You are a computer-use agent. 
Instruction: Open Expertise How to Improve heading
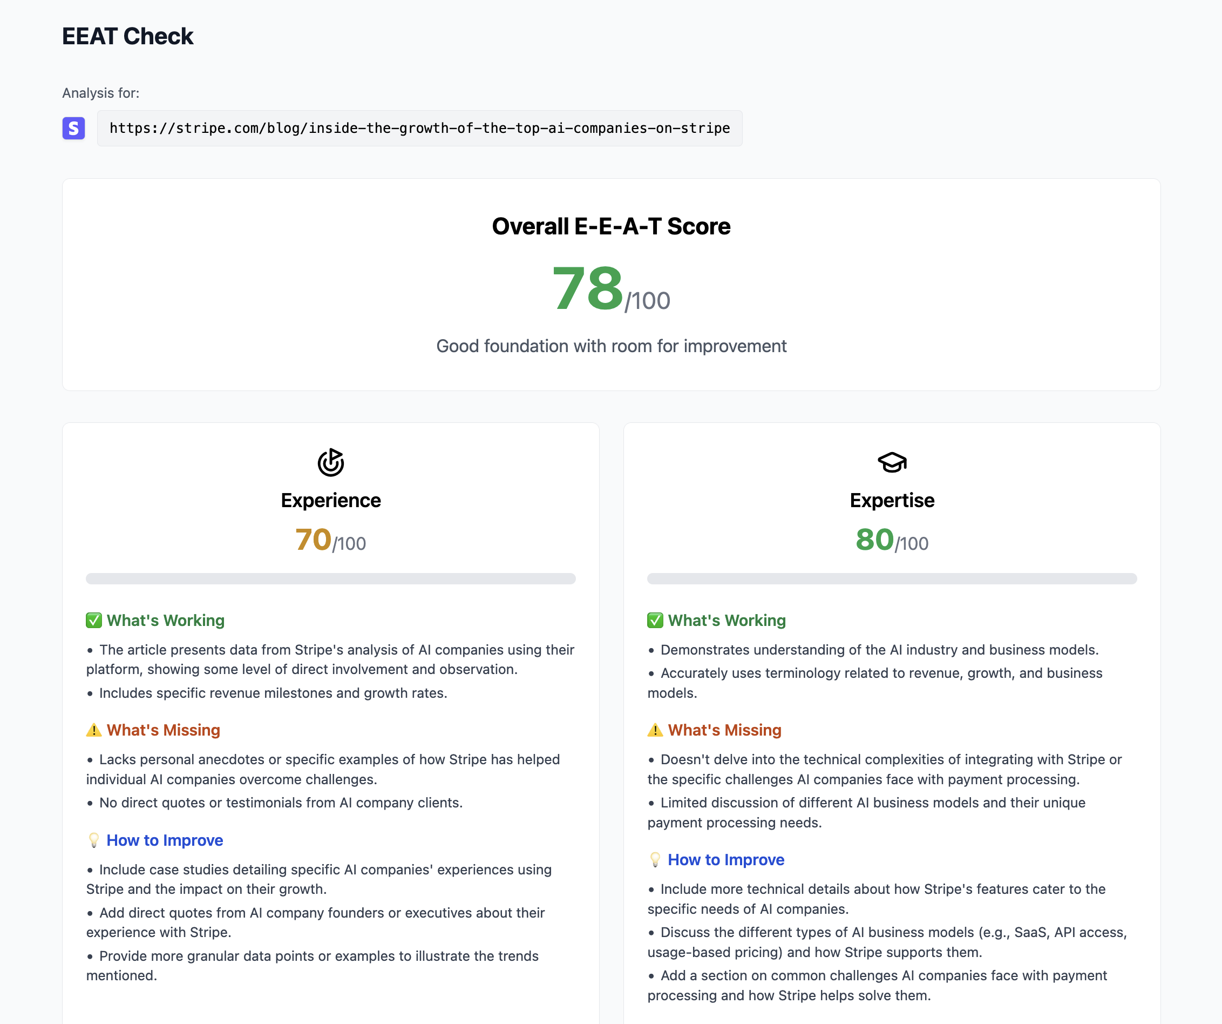(726, 860)
